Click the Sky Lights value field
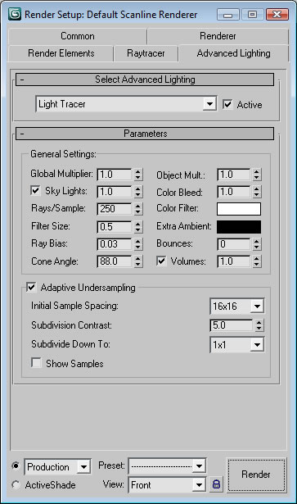The width and height of the screenshot is (297, 504). tap(115, 192)
